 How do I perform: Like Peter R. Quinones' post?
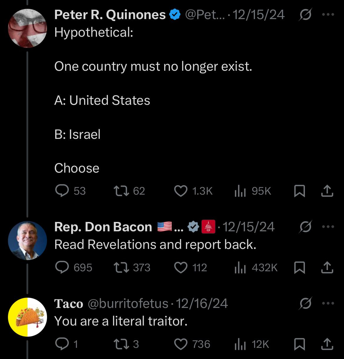click(181, 191)
